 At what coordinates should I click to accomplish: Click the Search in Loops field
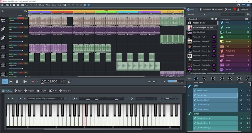232,15
